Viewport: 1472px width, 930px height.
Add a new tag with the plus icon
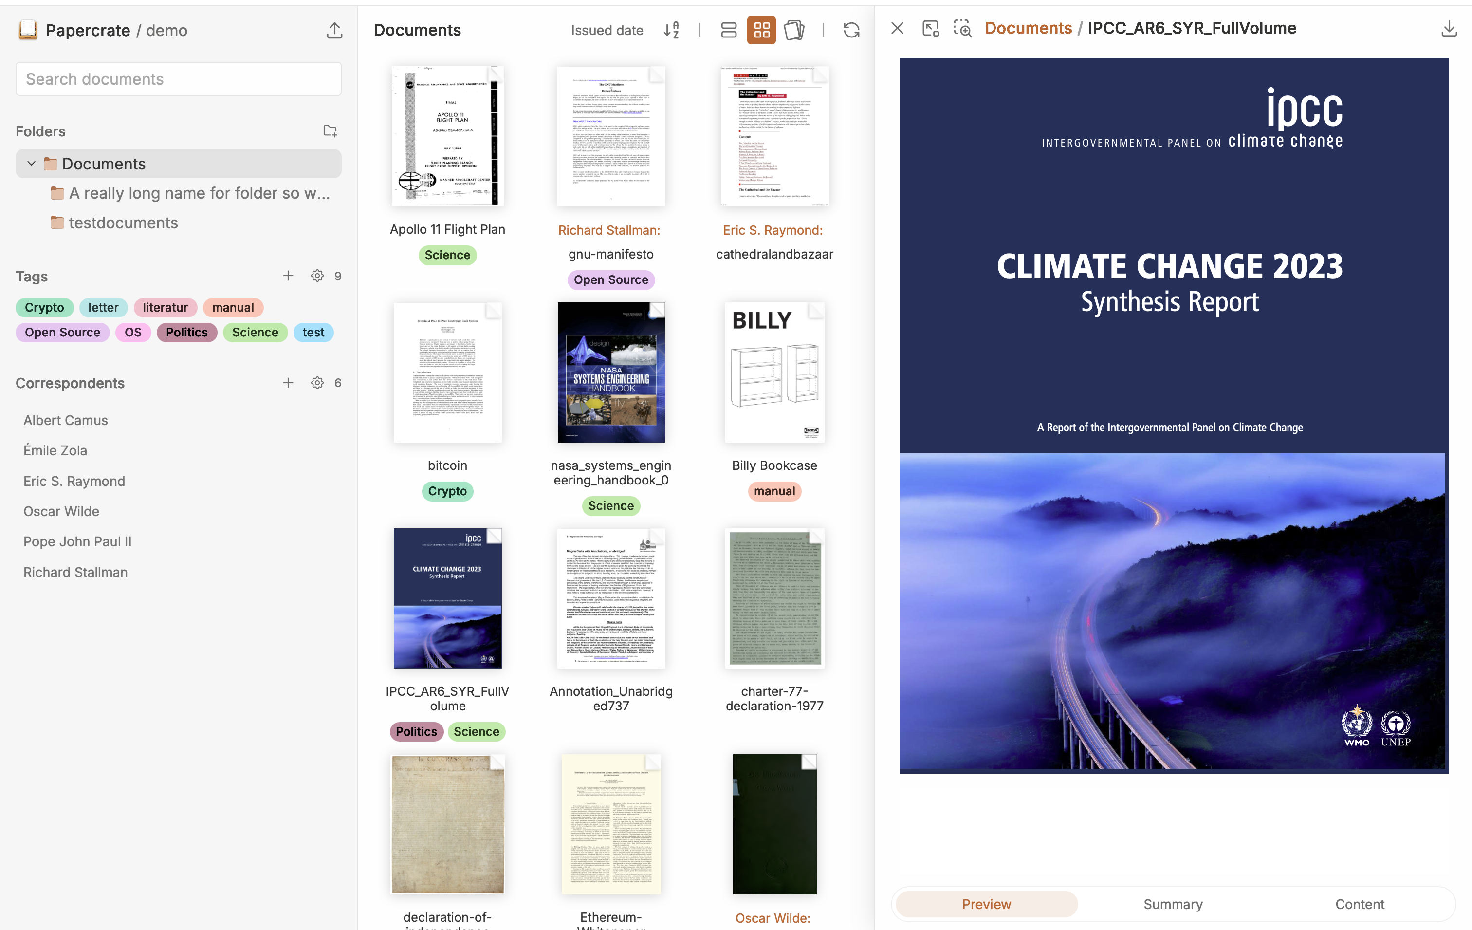(288, 275)
